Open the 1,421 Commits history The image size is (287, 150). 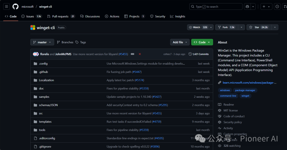click(x=199, y=54)
